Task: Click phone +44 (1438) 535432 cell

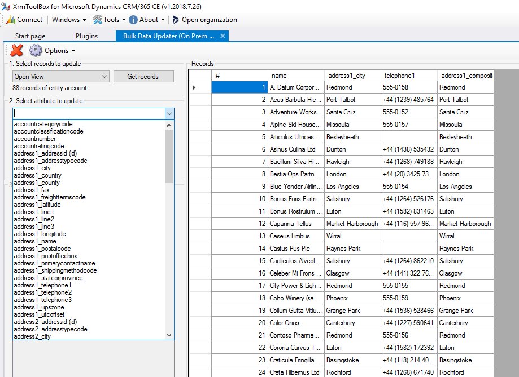Action: (409, 149)
